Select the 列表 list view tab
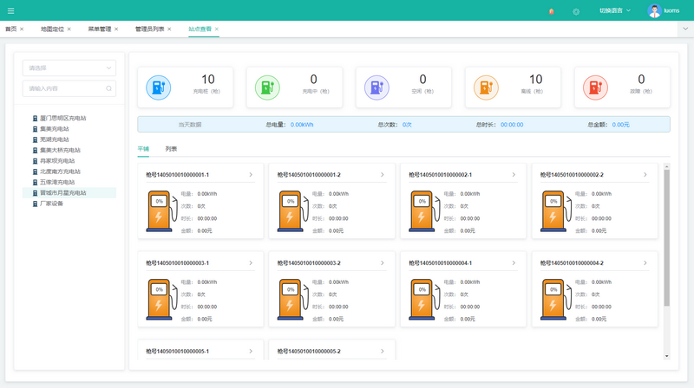 (171, 149)
